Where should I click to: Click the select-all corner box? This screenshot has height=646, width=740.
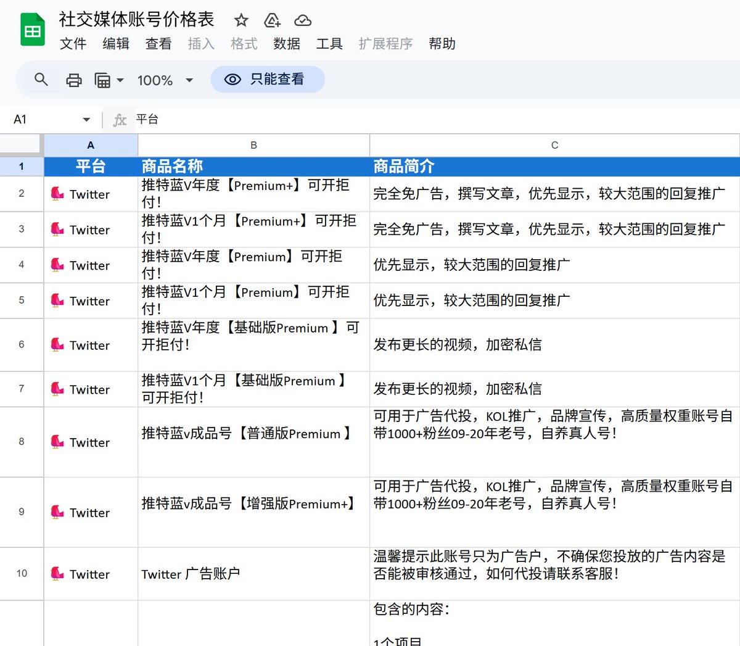point(22,146)
